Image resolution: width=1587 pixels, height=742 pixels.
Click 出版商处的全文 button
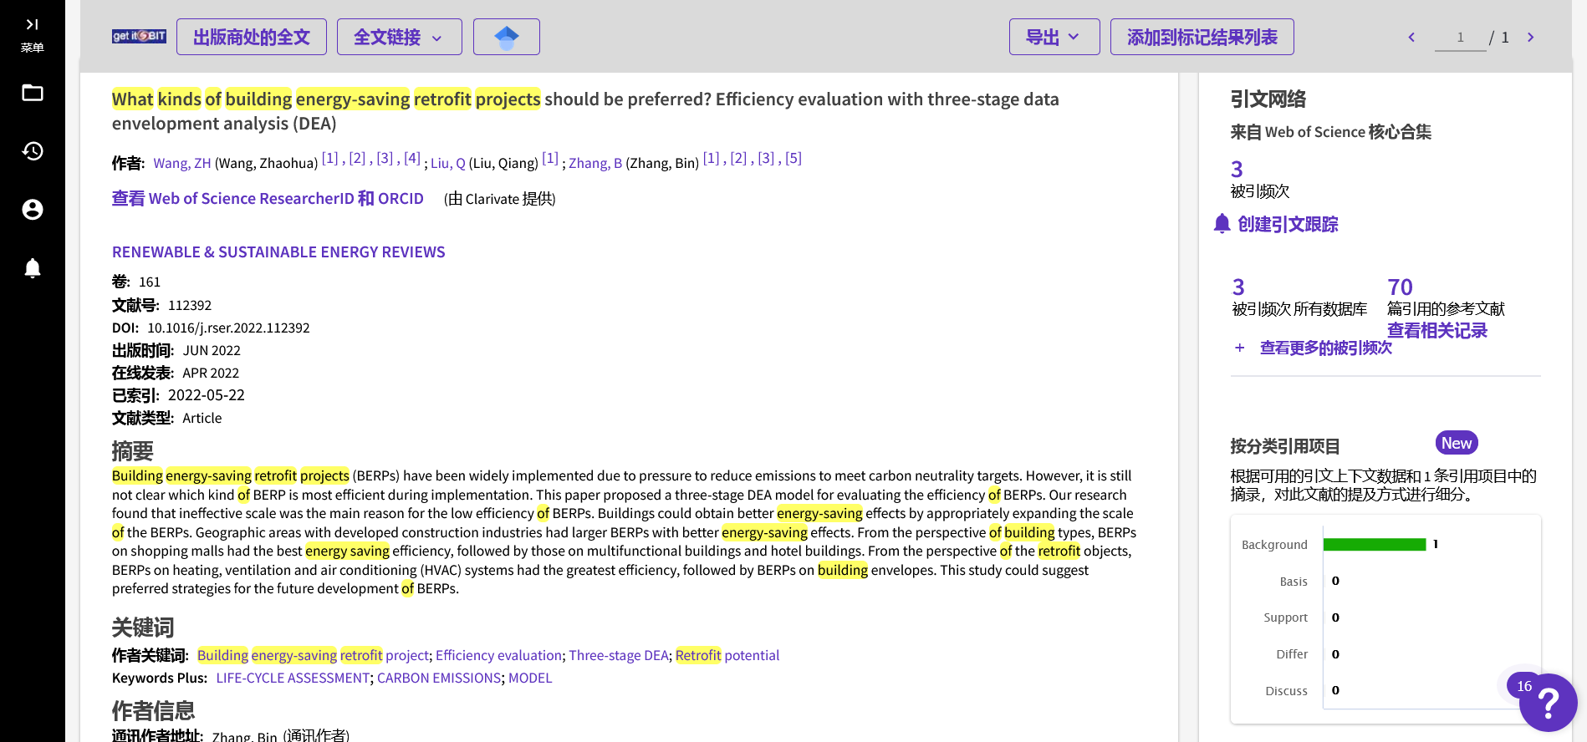click(251, 37)
